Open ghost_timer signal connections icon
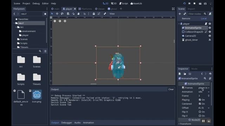This screenshot has width=225, height=126. pyautogui.click(x=210, y=40)
